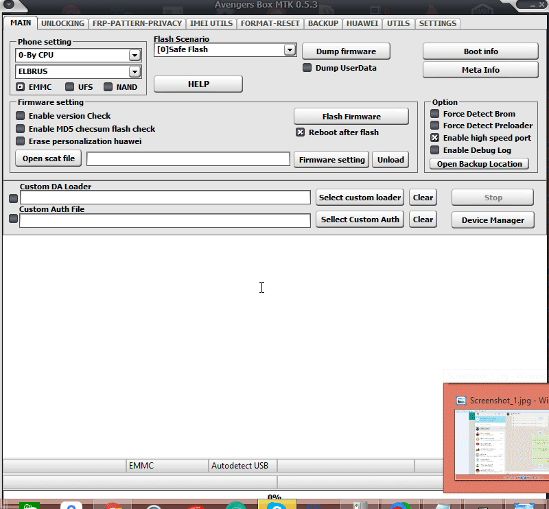The width and height of the screenshot is (549, 509).
Task: Open the BACKUP tab
Action: point(323,23)
